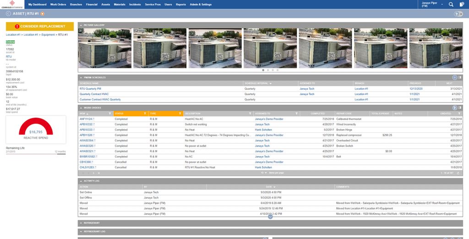Open Financial menu
The image size is (469, 239).
click(92, 5)
